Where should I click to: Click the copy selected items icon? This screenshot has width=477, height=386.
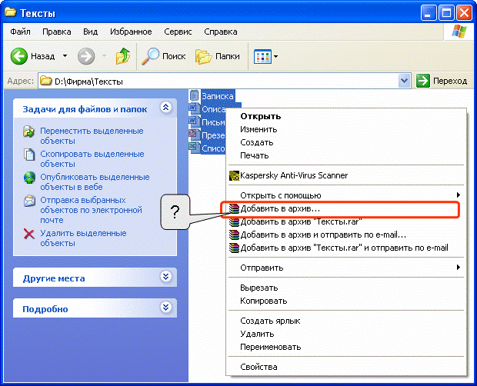29,154
